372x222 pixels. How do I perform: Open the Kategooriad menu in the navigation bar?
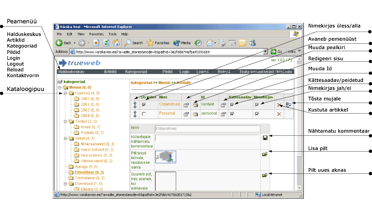[136, 71]
